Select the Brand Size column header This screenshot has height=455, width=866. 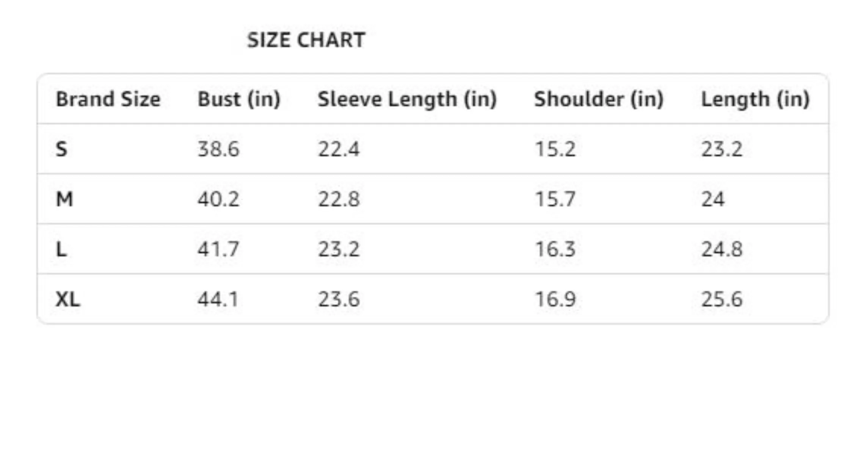108,99
